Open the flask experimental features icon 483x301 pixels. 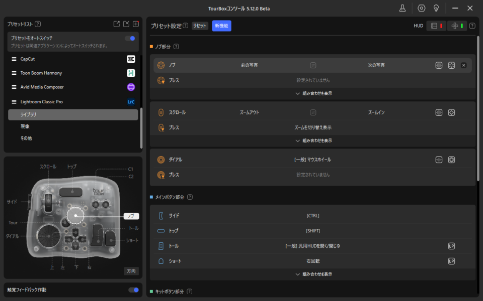403,8
